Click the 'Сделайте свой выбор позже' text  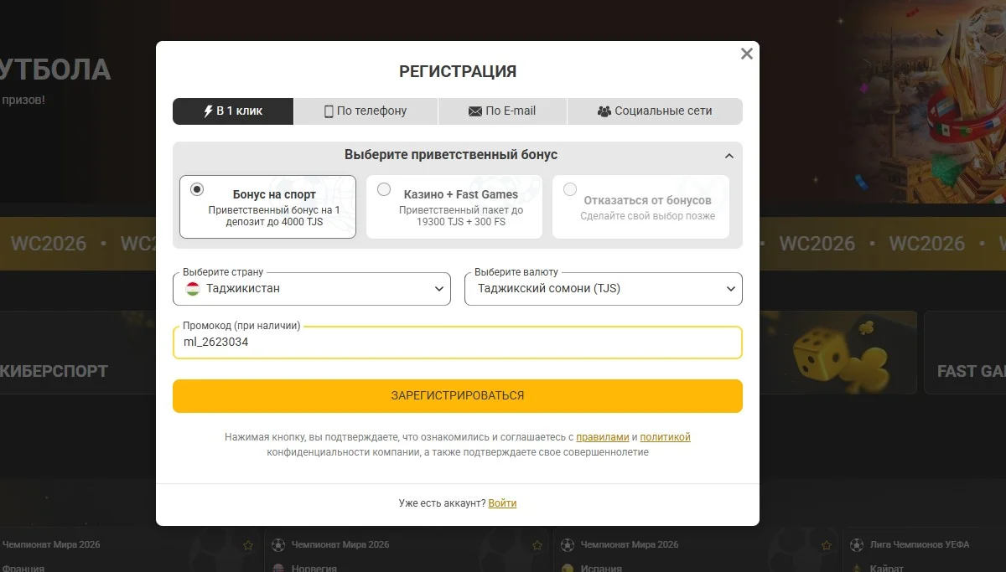pyautogui.click(x=648, y=216)
